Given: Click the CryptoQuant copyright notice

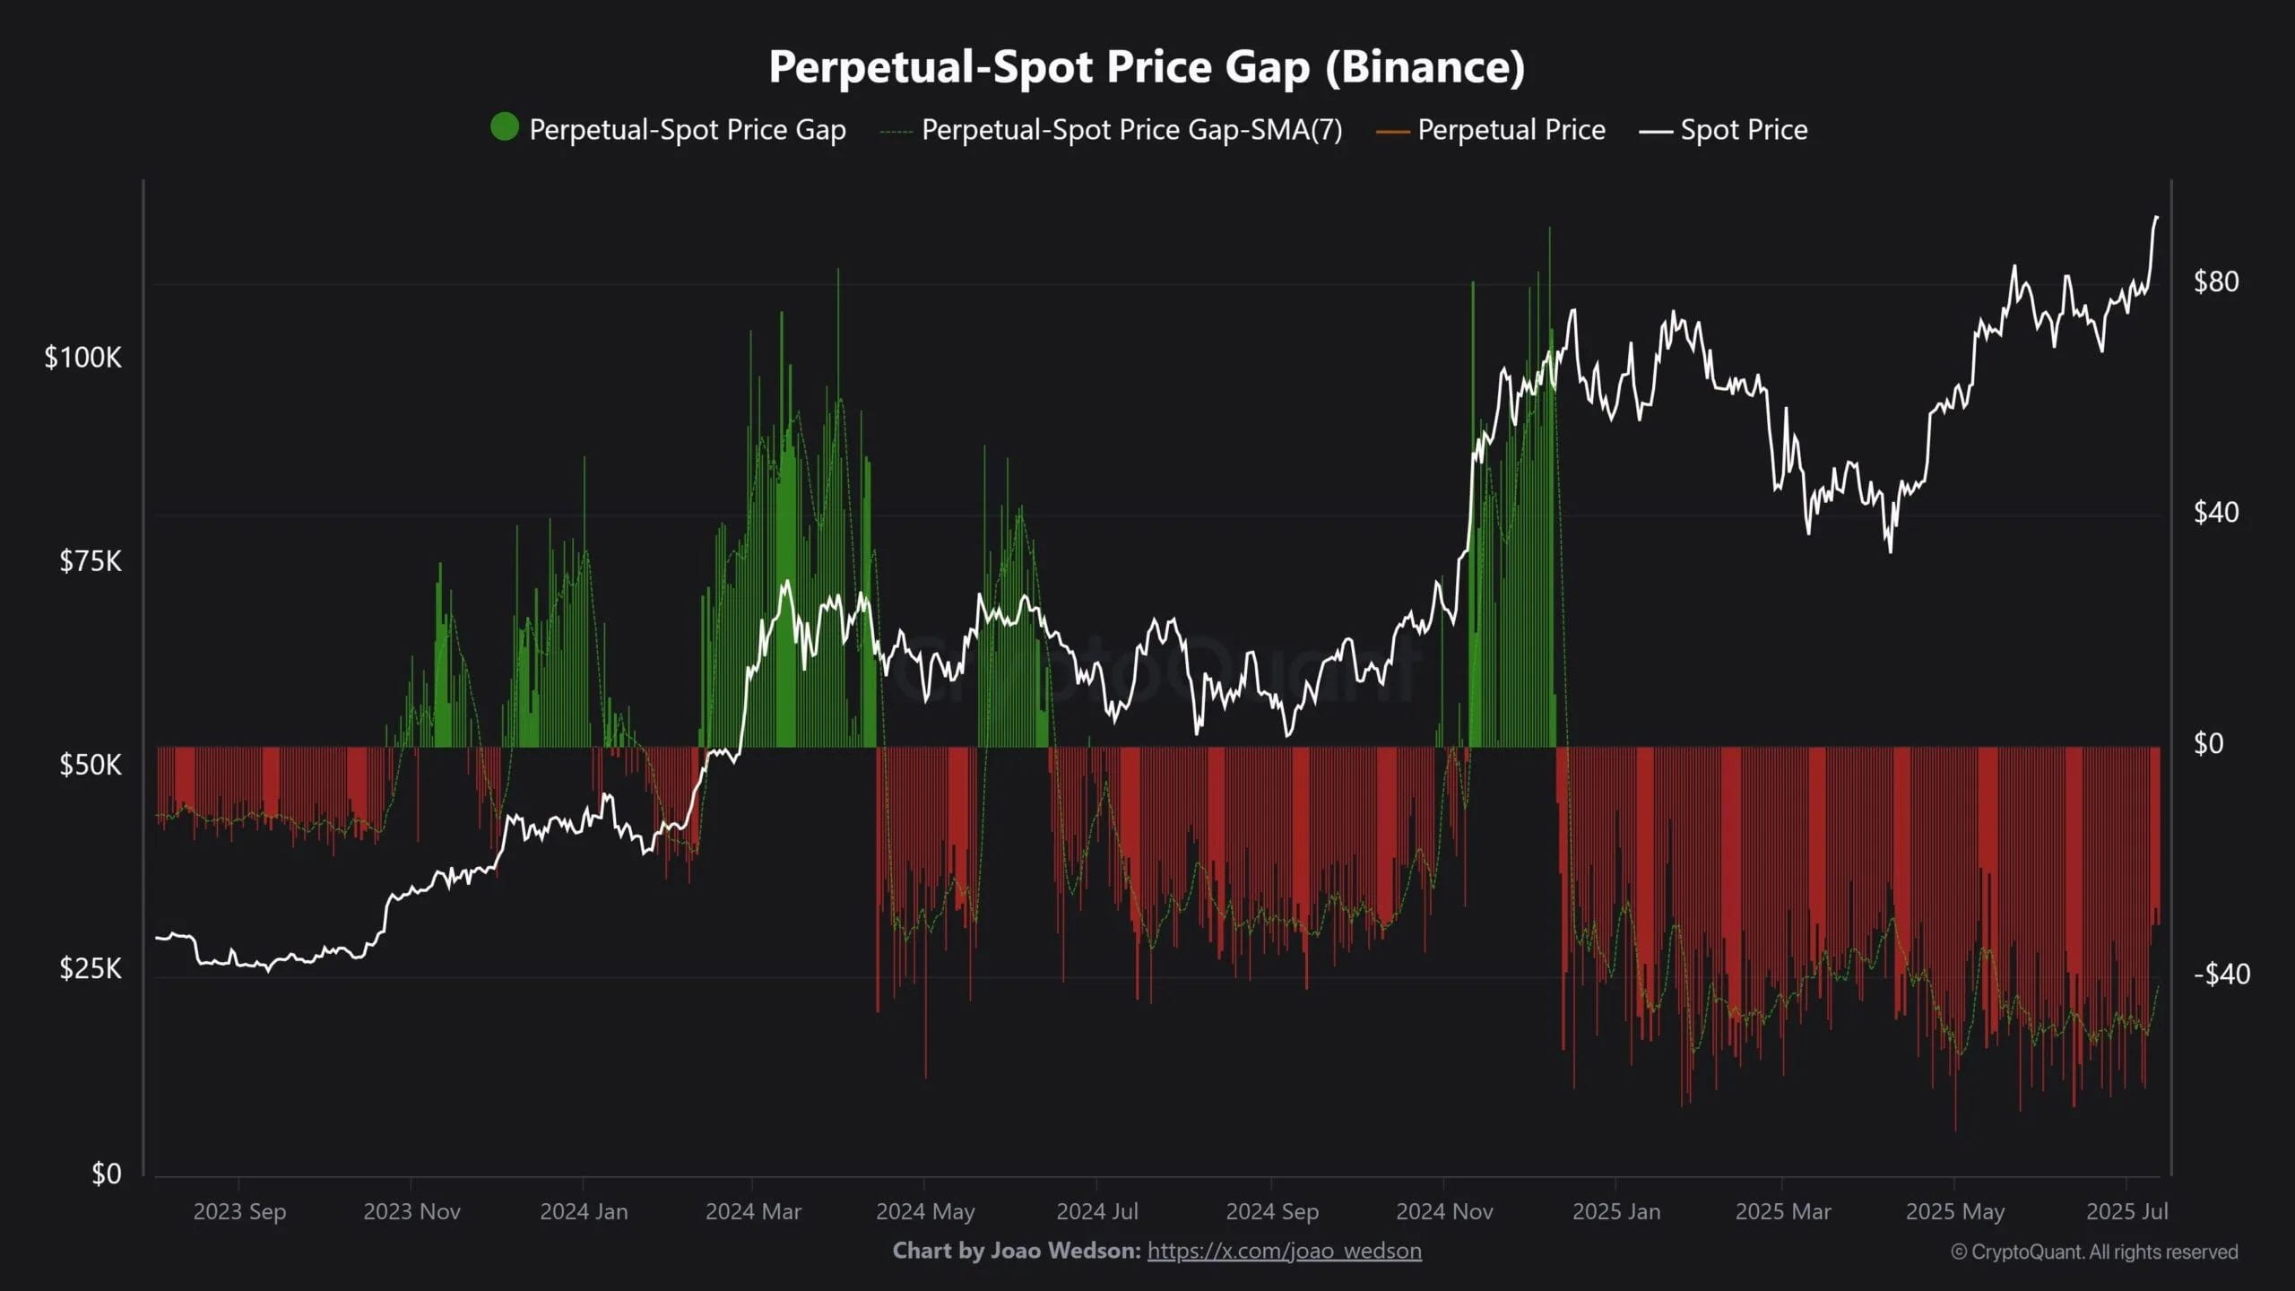Looking at the screenshot, I should (x=2094, y=1252).
